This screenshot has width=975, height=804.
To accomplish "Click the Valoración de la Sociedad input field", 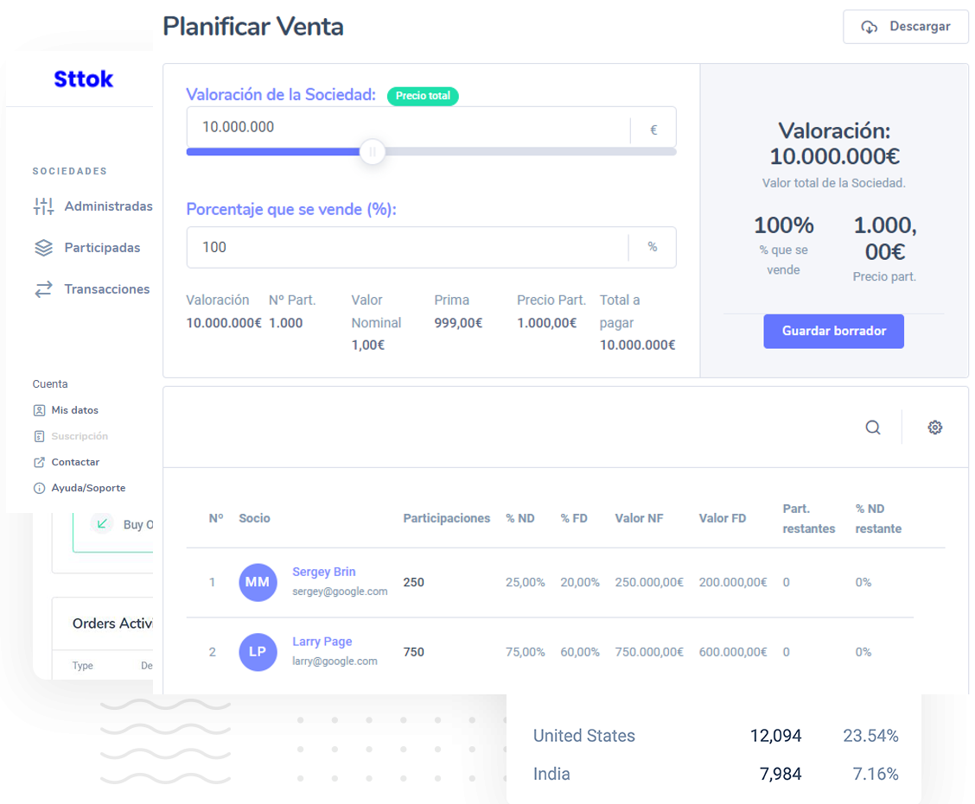I will point(406,128).
